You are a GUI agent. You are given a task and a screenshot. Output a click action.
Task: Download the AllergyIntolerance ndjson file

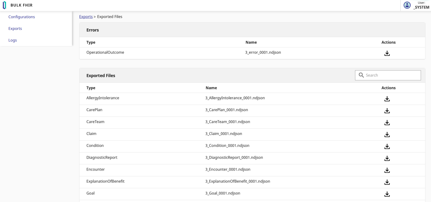coord(387,99)
